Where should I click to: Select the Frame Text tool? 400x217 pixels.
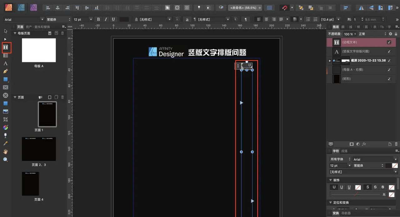pos(5,47)
